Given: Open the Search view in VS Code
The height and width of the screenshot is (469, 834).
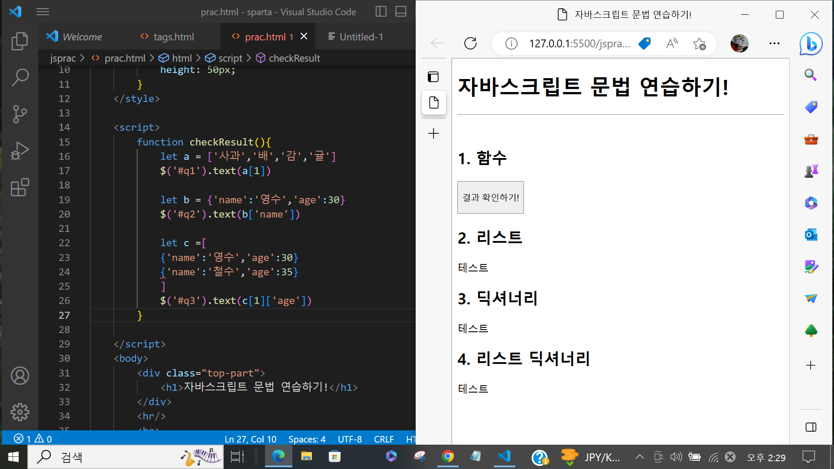Looking at the screenshot, I should tap(20, 78).
